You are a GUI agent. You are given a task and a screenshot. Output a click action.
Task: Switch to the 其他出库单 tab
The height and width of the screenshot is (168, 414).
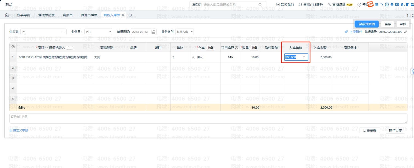coord(89,15)
